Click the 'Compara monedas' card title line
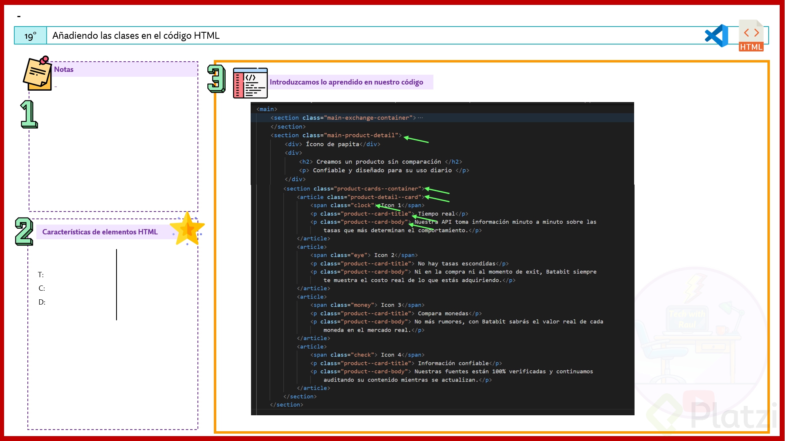Screen dimensions: 785x441 tap(396, 314)
